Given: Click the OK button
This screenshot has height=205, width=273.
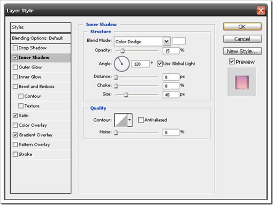Looking at the screenshot, I should pyautogui.click(x=242, y=27).
